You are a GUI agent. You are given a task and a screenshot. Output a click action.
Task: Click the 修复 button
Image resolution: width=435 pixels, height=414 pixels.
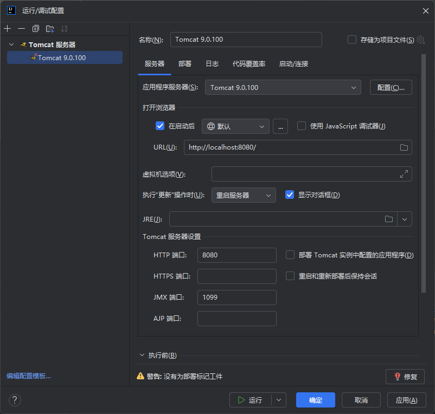(x=405, y=377)
